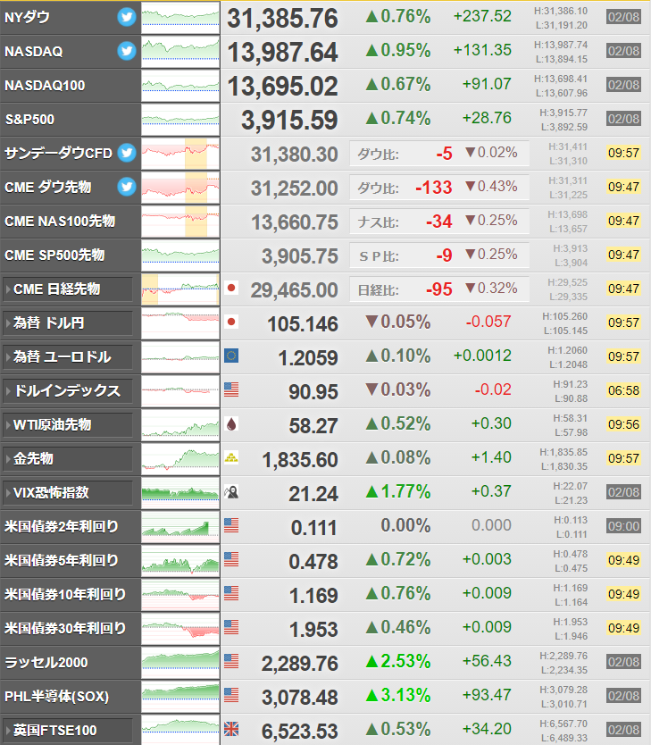Click the ユーロドル rate 1.2059
Screen dimensions: 651x745
pos(308,358)
